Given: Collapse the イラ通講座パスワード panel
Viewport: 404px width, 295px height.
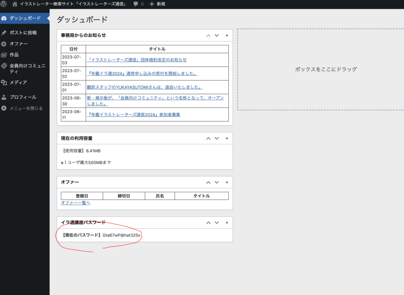Looking at the screenshot, I should pos(227,223).
